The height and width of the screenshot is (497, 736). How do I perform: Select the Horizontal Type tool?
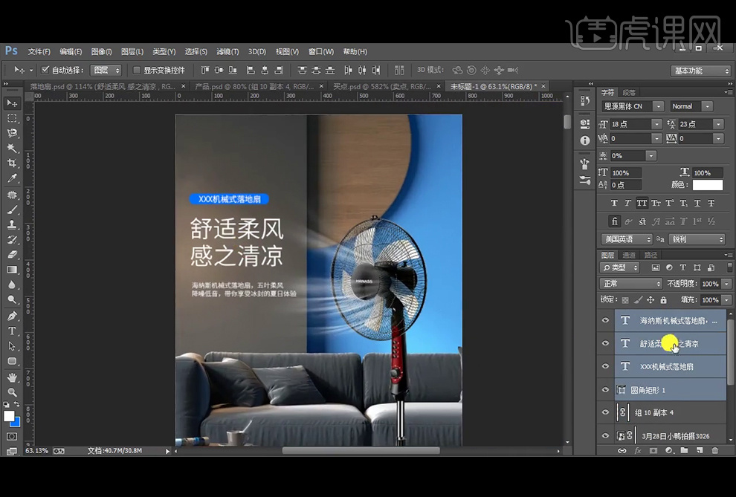11,329
